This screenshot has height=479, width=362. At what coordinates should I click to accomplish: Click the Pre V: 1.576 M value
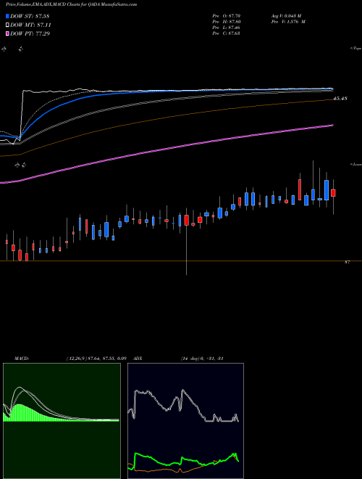tap(287, 22)
